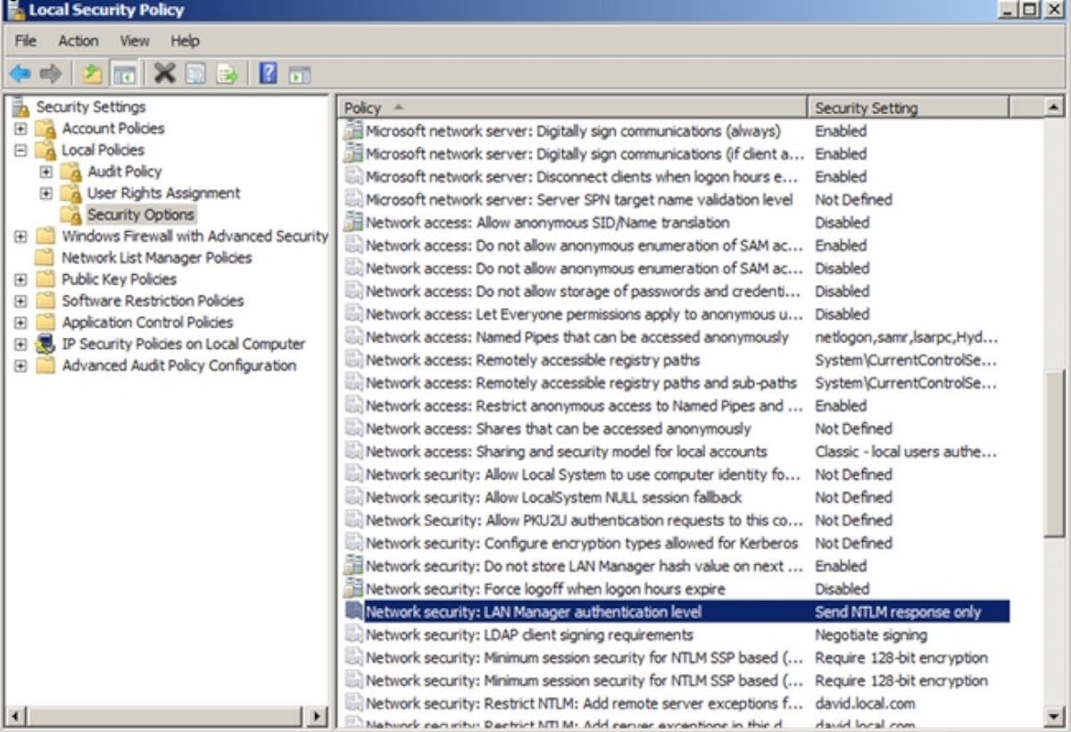Click the Security Settings root icon
Image resolution: width=1071 pixels, height=732 pixels.
pos(21,107)
